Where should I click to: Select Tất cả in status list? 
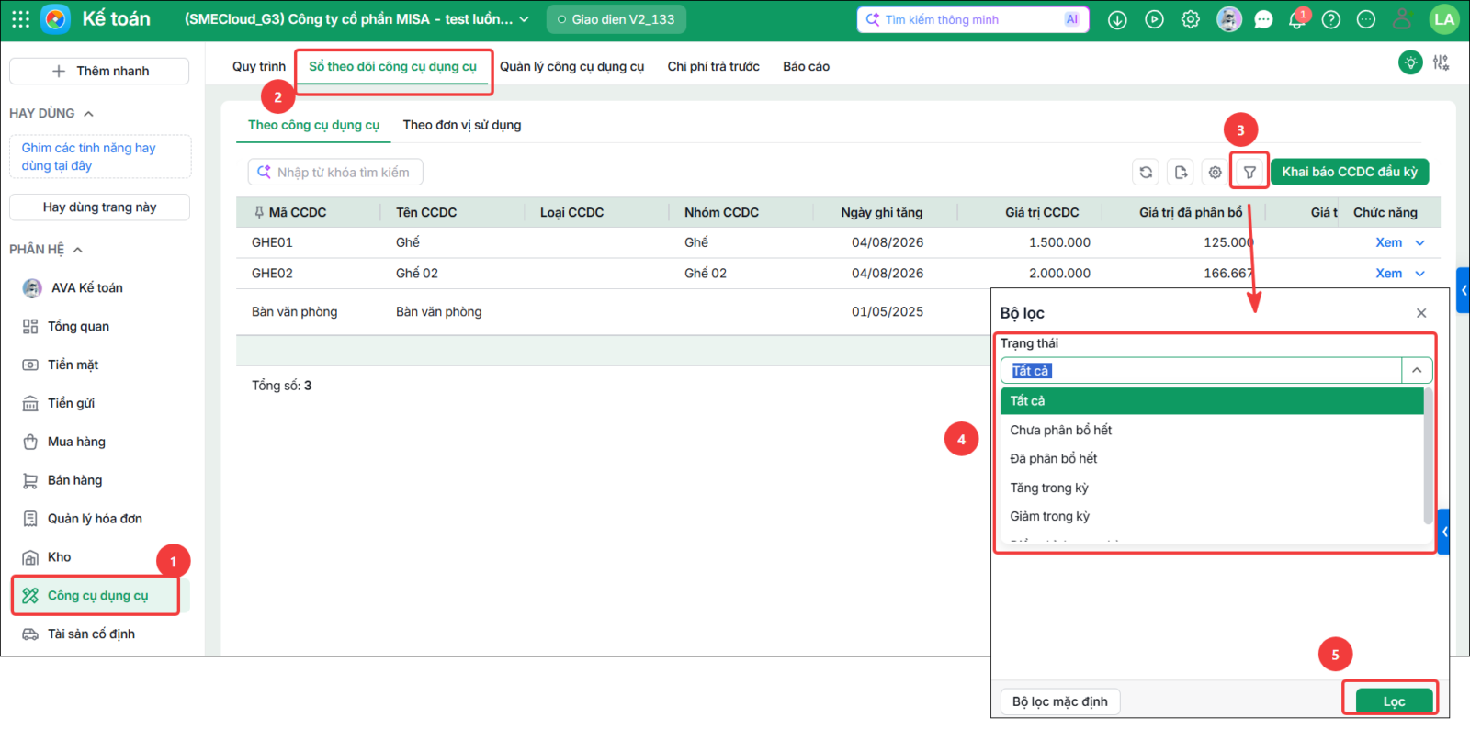tap(1212, 400)
